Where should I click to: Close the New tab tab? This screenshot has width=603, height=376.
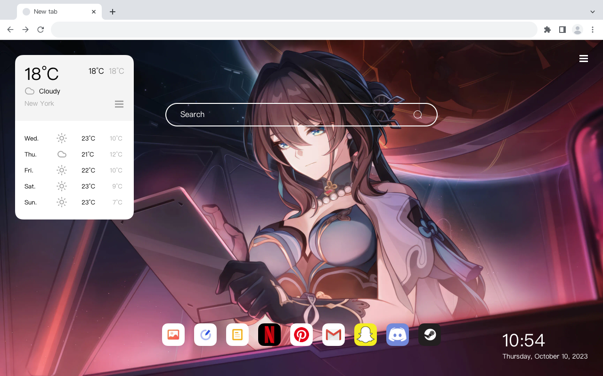(94, 12)
